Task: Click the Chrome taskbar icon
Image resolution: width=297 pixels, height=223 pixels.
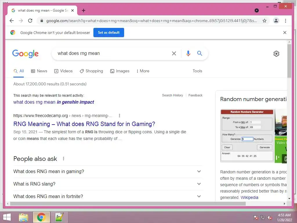Action: point(41,217)
